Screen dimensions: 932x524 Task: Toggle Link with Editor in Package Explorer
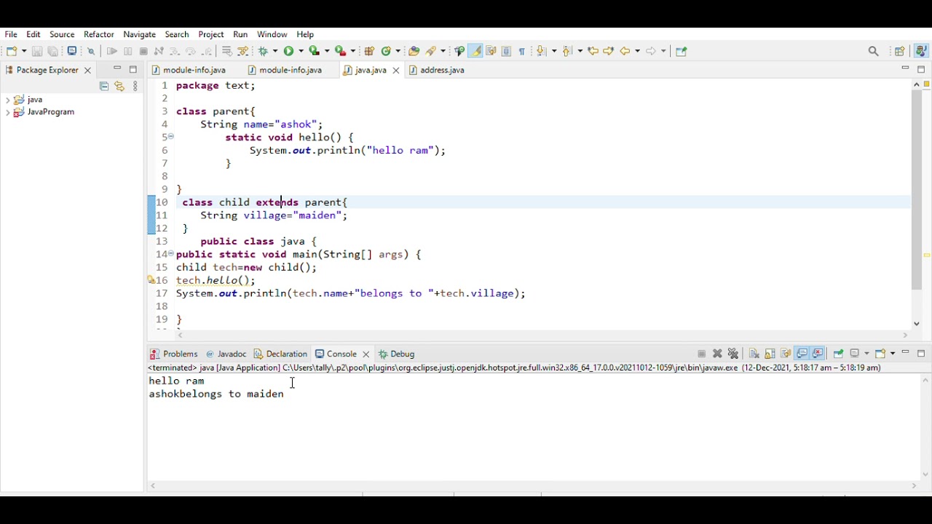(119, 86)
